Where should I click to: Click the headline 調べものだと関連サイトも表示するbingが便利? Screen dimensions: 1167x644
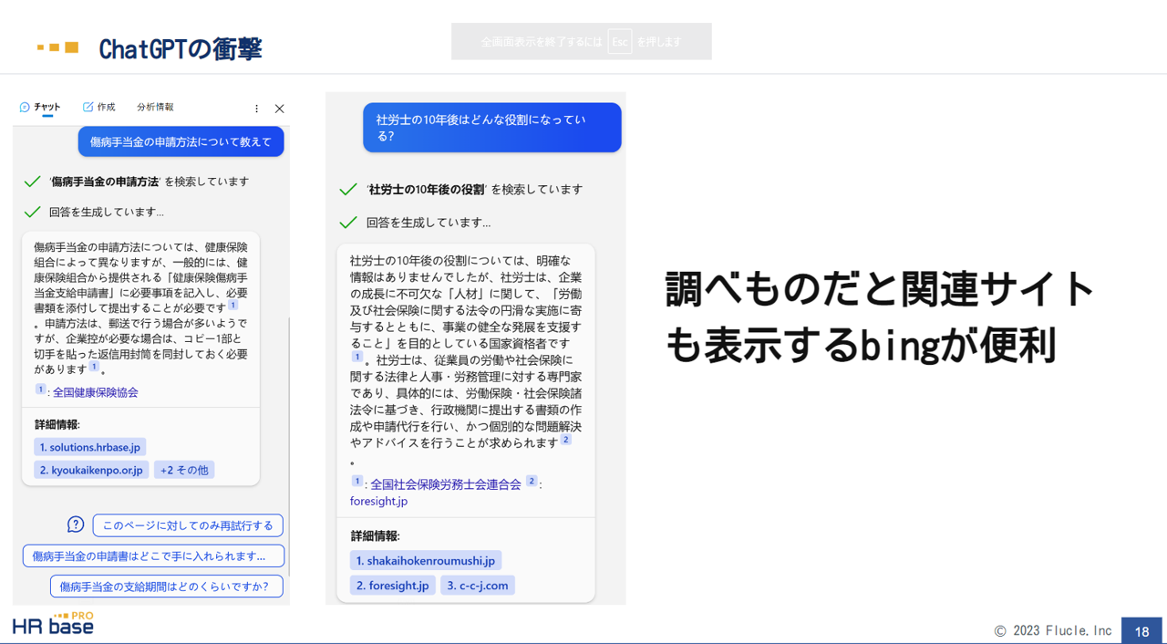(880, 317)
